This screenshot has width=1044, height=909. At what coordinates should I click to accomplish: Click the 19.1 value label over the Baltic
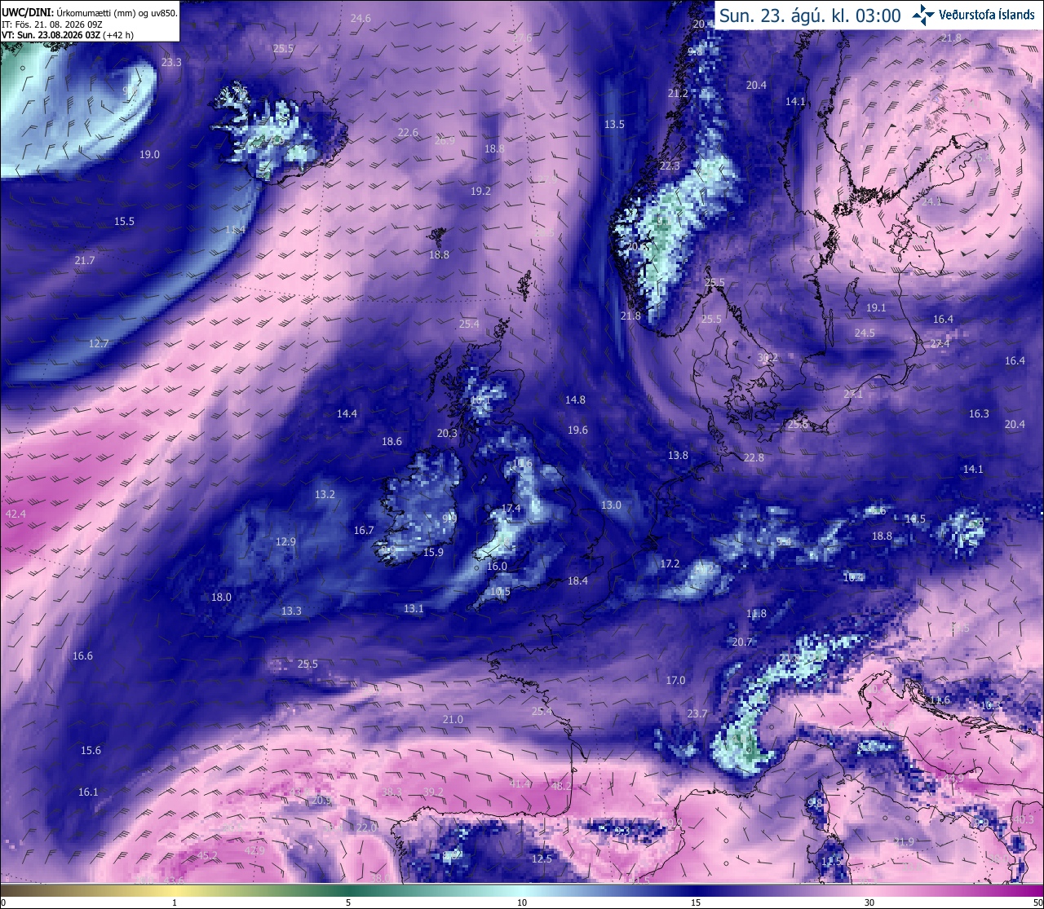tap(876, 308)
